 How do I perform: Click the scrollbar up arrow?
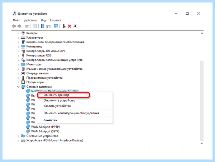(202, 33)
